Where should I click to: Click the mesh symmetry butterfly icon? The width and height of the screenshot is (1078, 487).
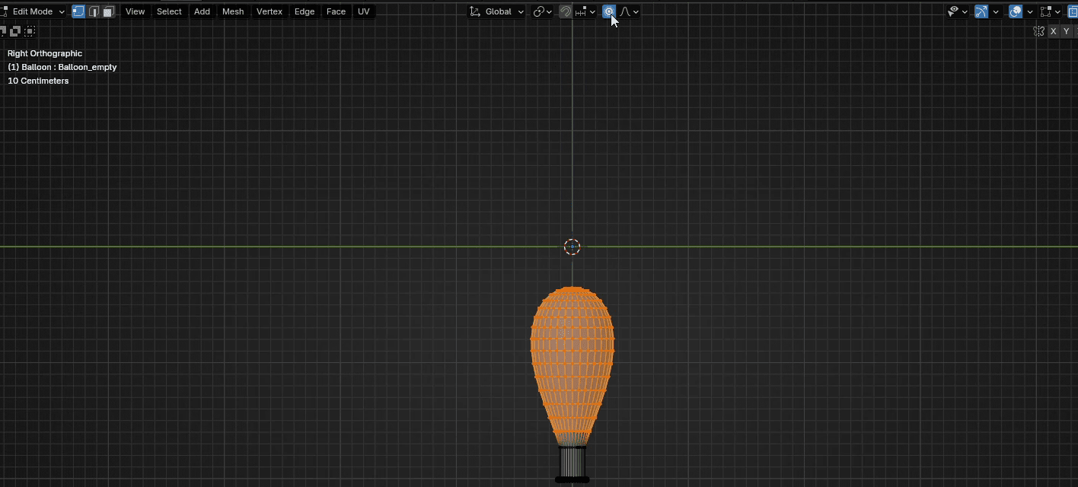coord(1038,31)
